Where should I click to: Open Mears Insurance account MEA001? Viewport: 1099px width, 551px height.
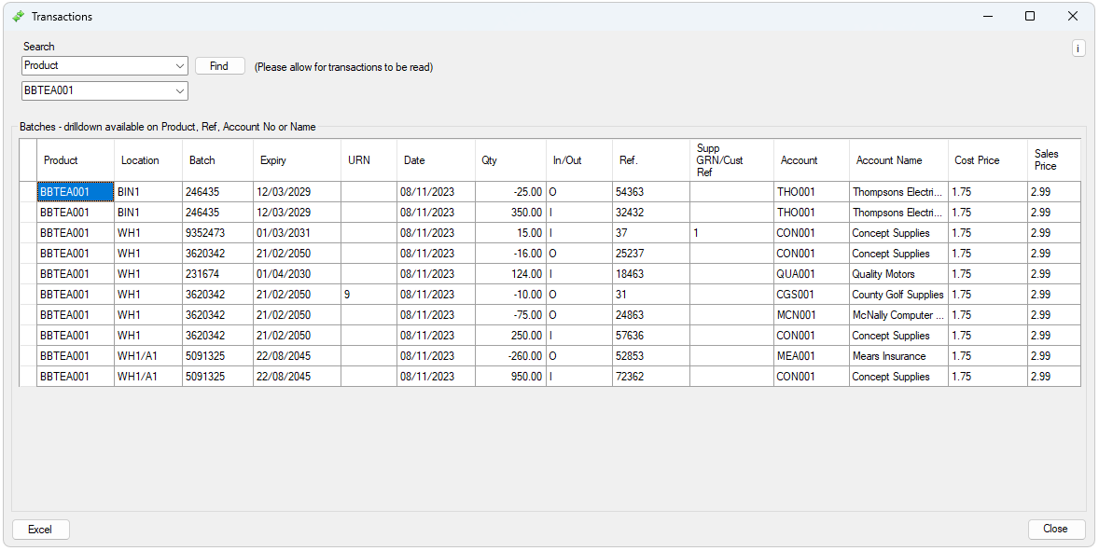pyautogui.click(x=796, y=356)
